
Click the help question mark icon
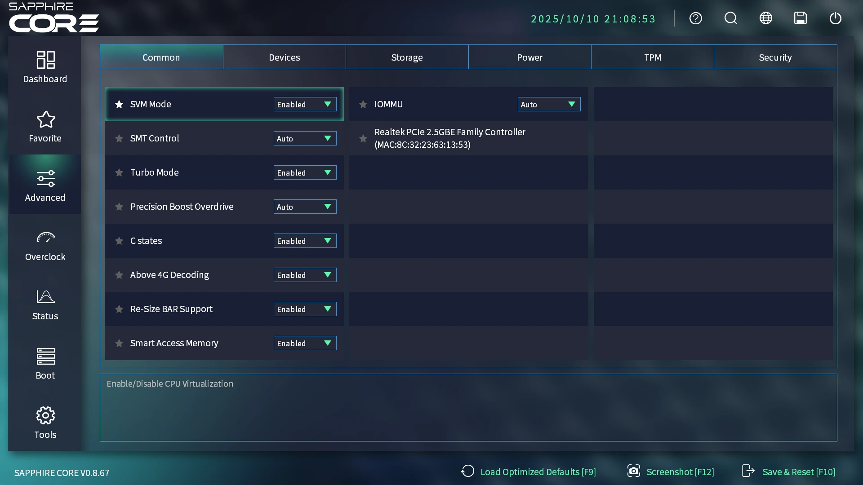coord(695,18)
